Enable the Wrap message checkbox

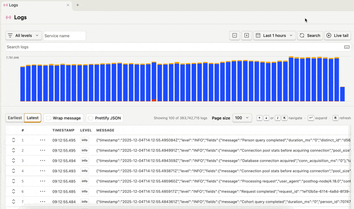48,118
